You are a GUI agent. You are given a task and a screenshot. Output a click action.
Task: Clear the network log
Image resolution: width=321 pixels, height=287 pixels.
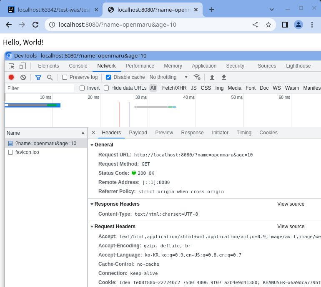pos(23,77)
